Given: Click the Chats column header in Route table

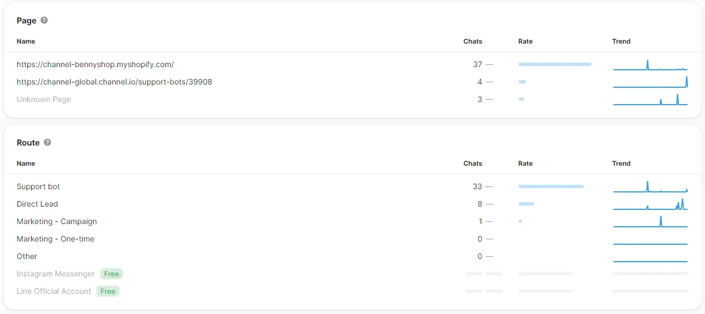Looking at the screenshot, I should point(473,164).
